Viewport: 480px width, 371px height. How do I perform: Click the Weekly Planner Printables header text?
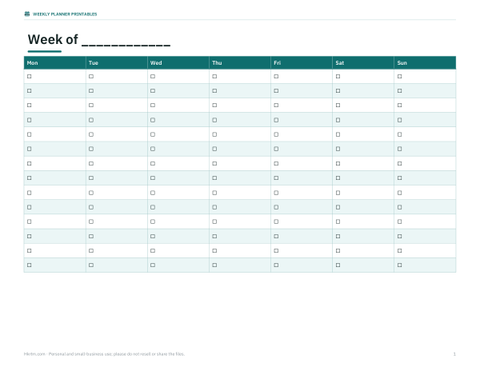65,14
